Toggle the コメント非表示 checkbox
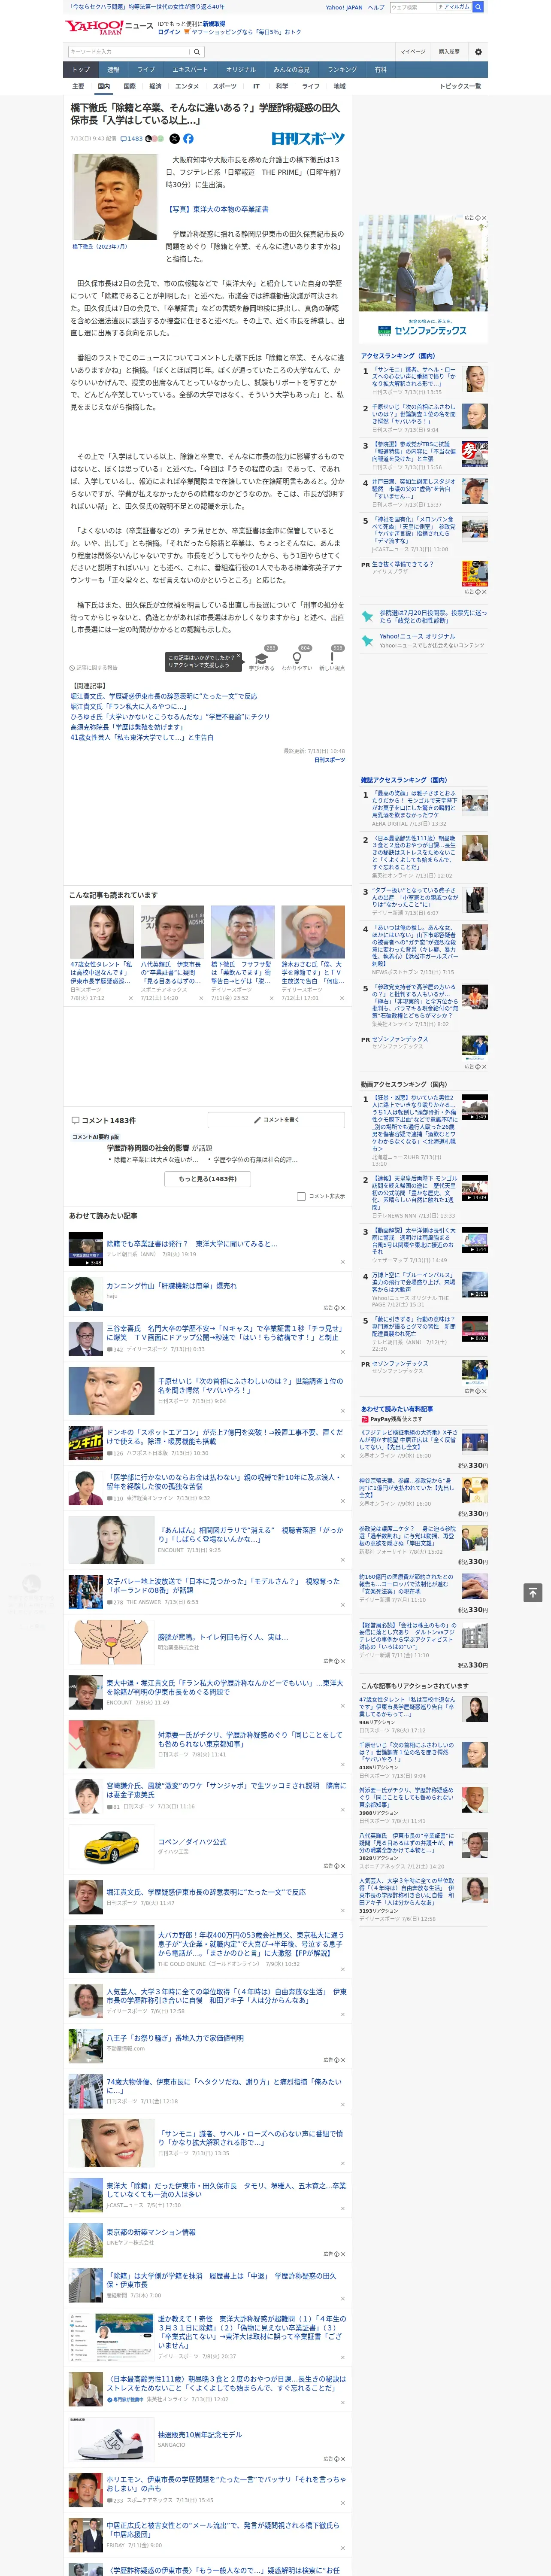Image resolution: width=551 pixels, height=2576 pixels. pyautogui.click(x=301, y=1196)
